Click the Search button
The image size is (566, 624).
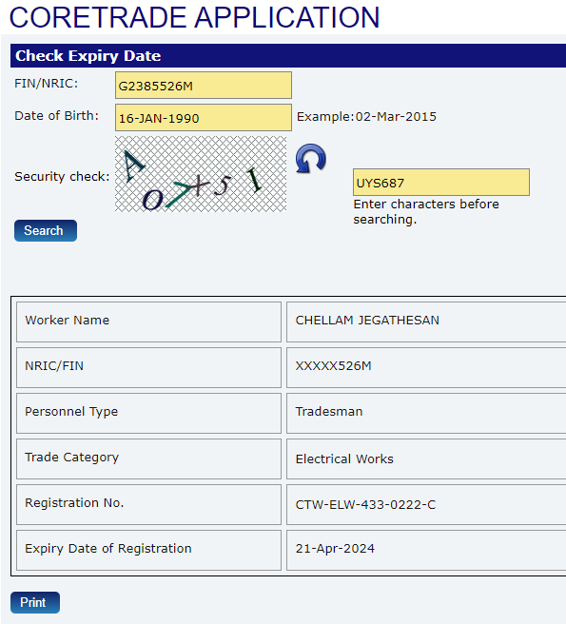(46, 230)
